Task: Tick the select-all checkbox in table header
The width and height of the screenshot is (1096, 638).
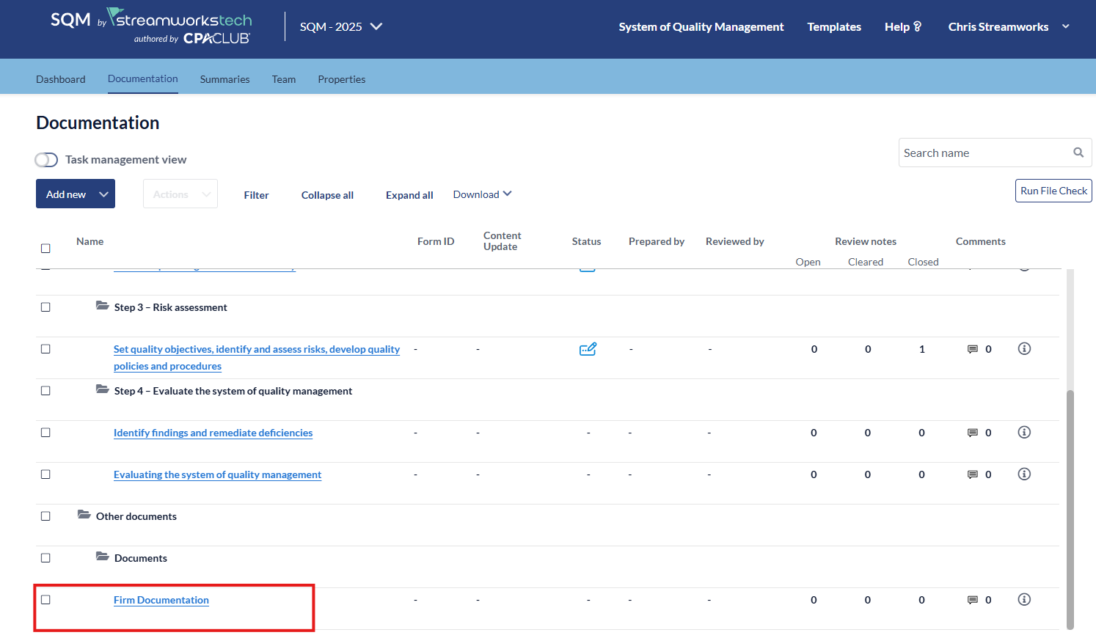Action: click(x=45, y=249)
